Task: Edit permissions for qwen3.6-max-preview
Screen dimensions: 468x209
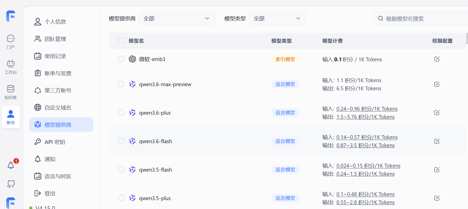Action: coord(437,84)
